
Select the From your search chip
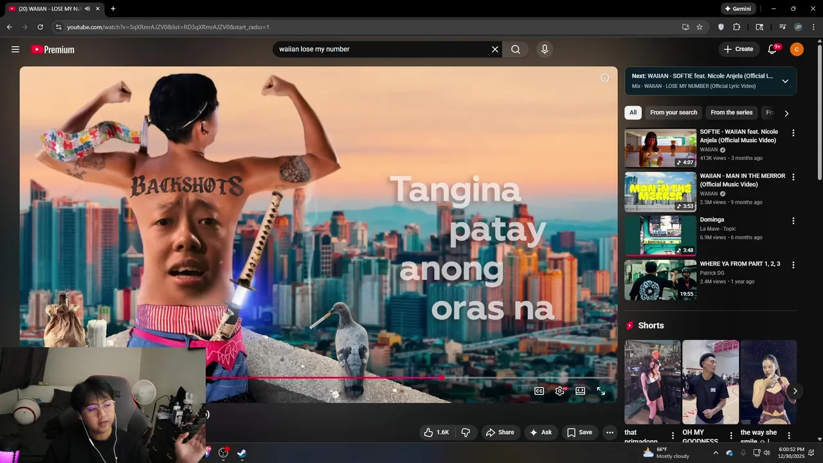click(x=673, y=113)
